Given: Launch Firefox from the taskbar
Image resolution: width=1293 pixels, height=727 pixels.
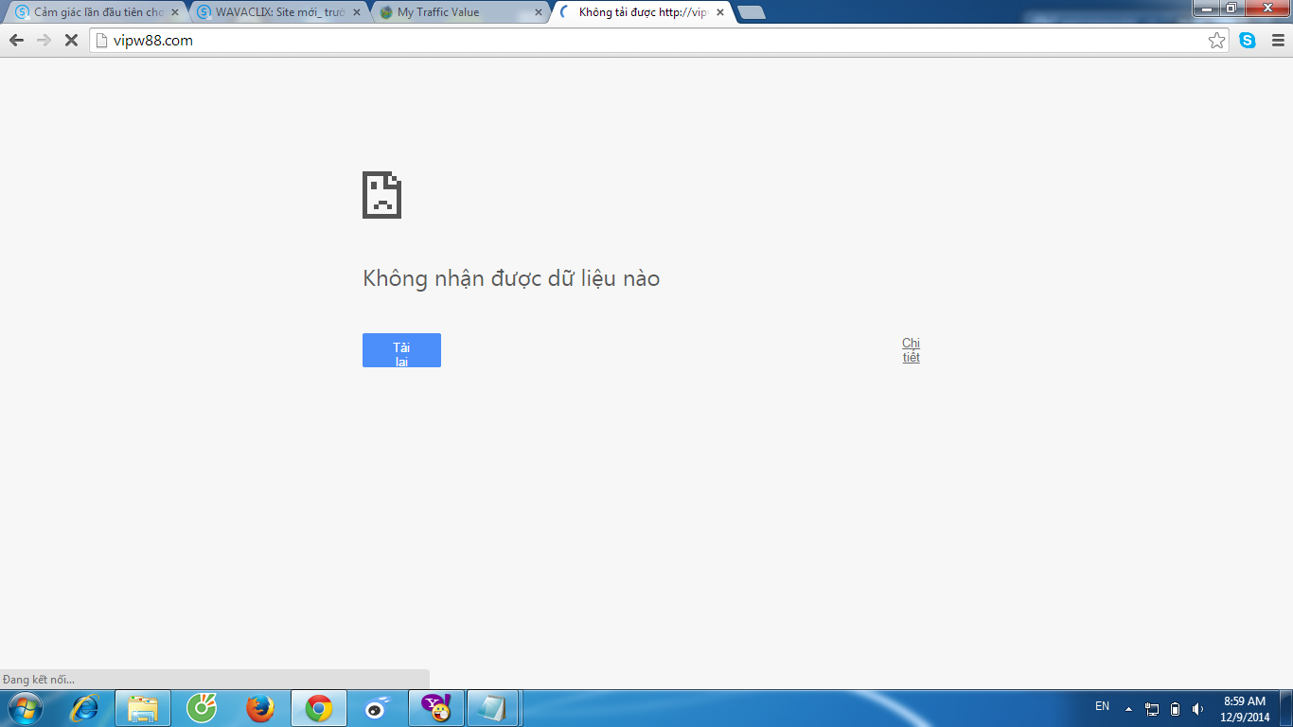Looking at the screenshot, I should 259,708.
